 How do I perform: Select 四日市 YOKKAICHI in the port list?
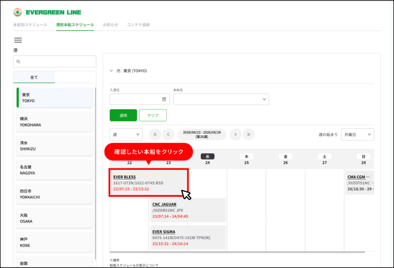pos(55,194)
